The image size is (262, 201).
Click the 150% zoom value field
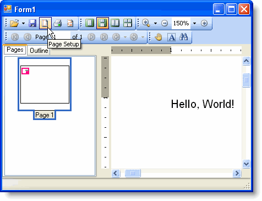(x=181, y=23)
